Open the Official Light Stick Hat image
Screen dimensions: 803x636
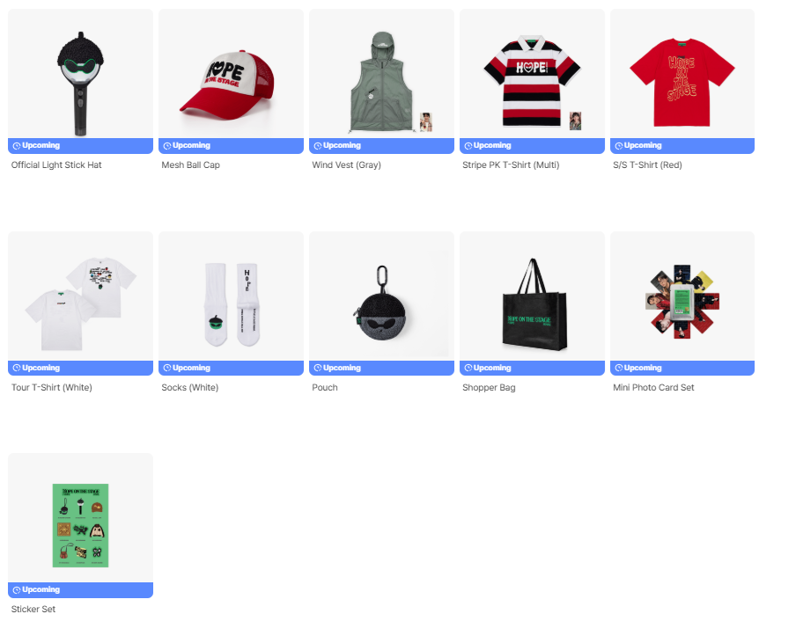[80, 73]
